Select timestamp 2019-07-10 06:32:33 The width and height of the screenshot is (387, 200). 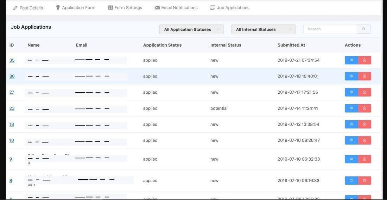coord(299,159)
